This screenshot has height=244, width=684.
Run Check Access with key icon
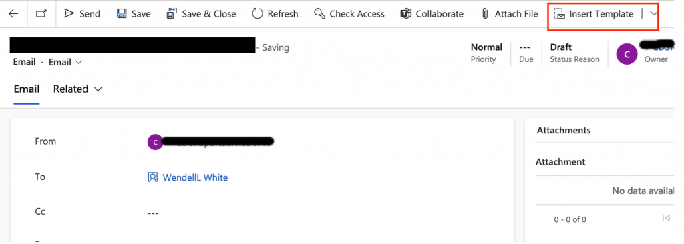[320, 14]
